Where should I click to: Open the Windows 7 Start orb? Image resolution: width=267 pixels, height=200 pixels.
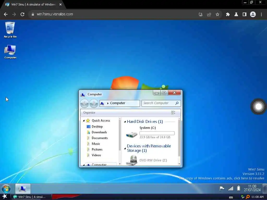click(x=6, y=189)
